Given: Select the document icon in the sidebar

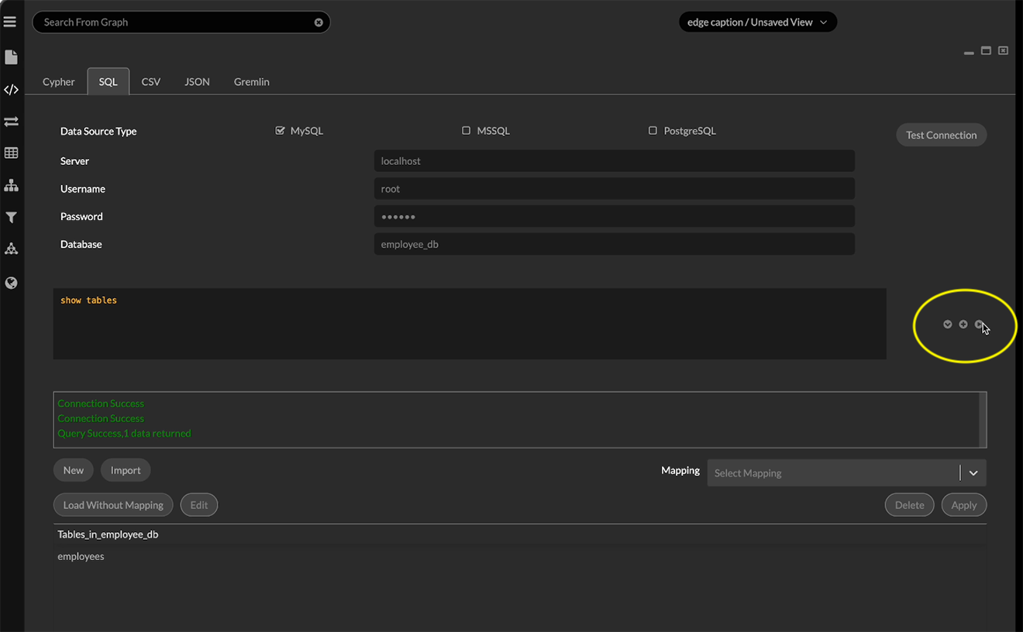Looking at the screenshot, I should click(x=10, y=57).
